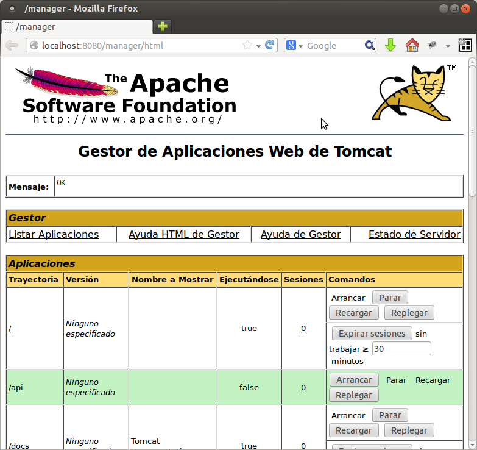Open a new tab with the plus button
477x450 pixels.
coord(163,26)
